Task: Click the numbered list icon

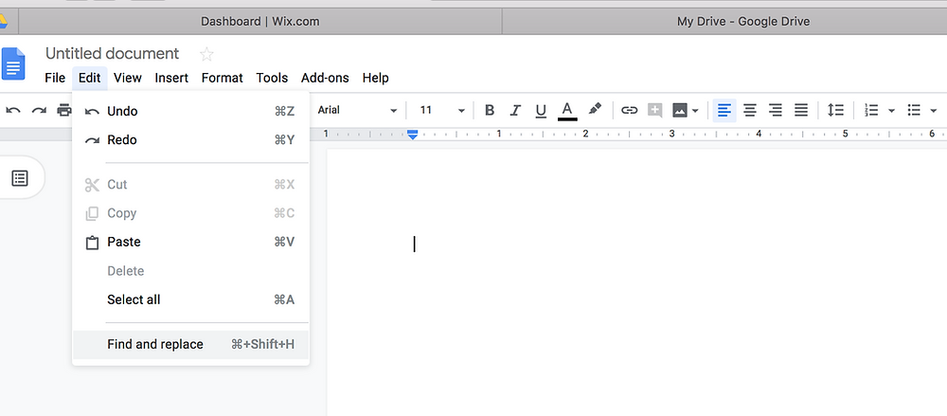Action: click(871, 110)
